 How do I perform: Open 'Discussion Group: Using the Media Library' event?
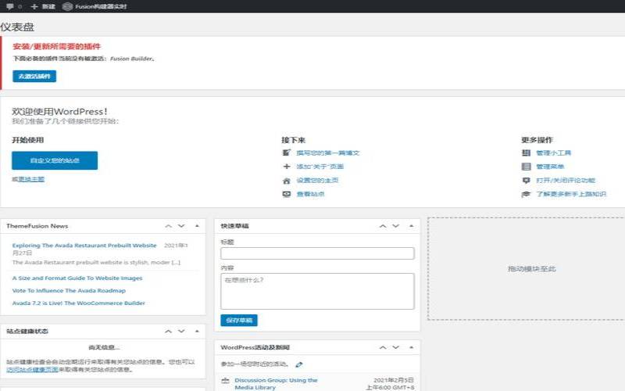276,384
